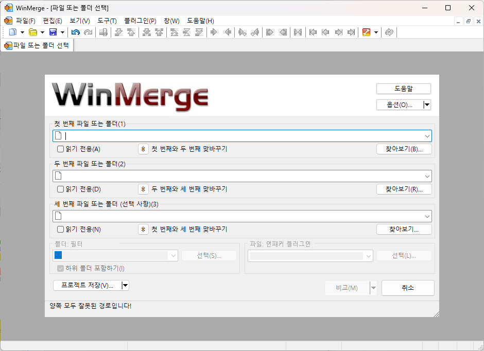This screenshot has width=484, height=351.
Task: Open the 폴더: 필터 combo box
Action: pos(115,255)
